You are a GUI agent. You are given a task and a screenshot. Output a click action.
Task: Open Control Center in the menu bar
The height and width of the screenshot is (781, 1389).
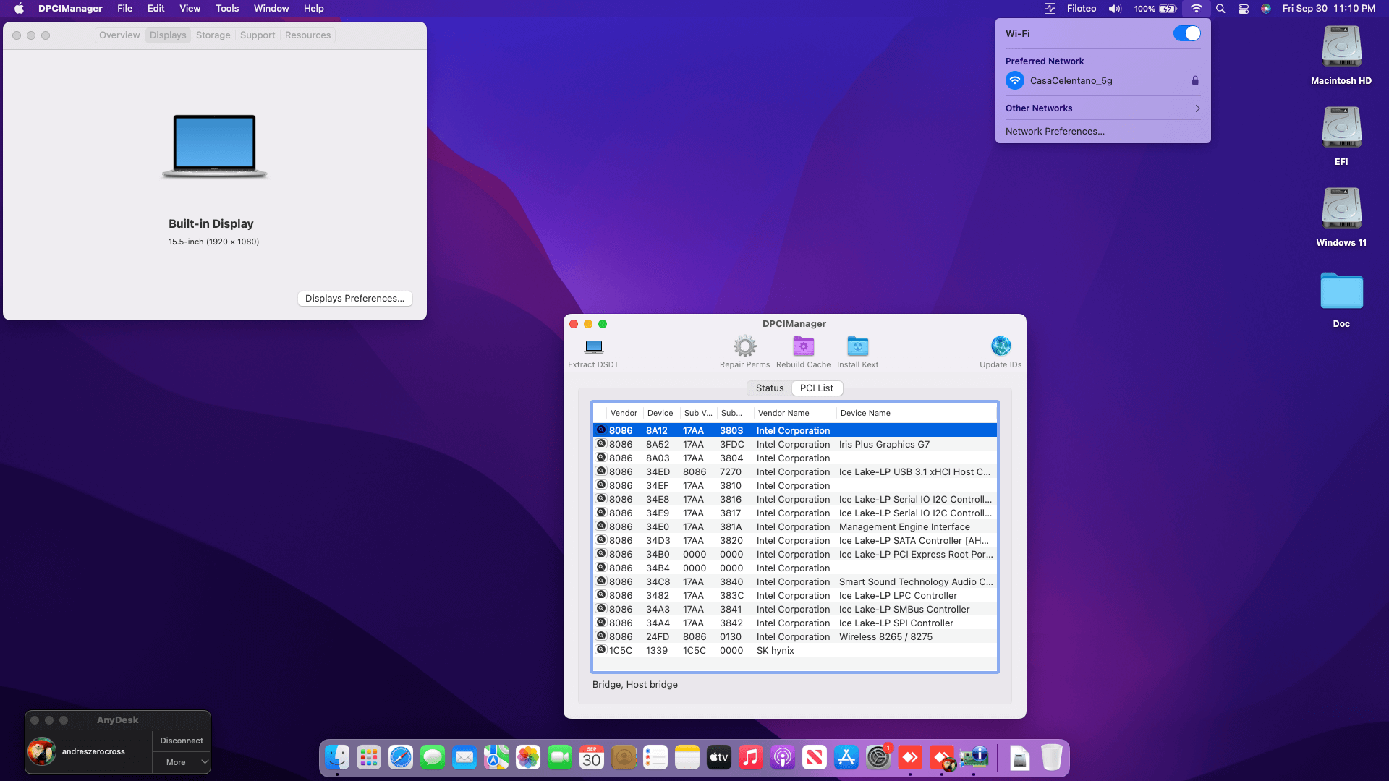coord(1244,9)
